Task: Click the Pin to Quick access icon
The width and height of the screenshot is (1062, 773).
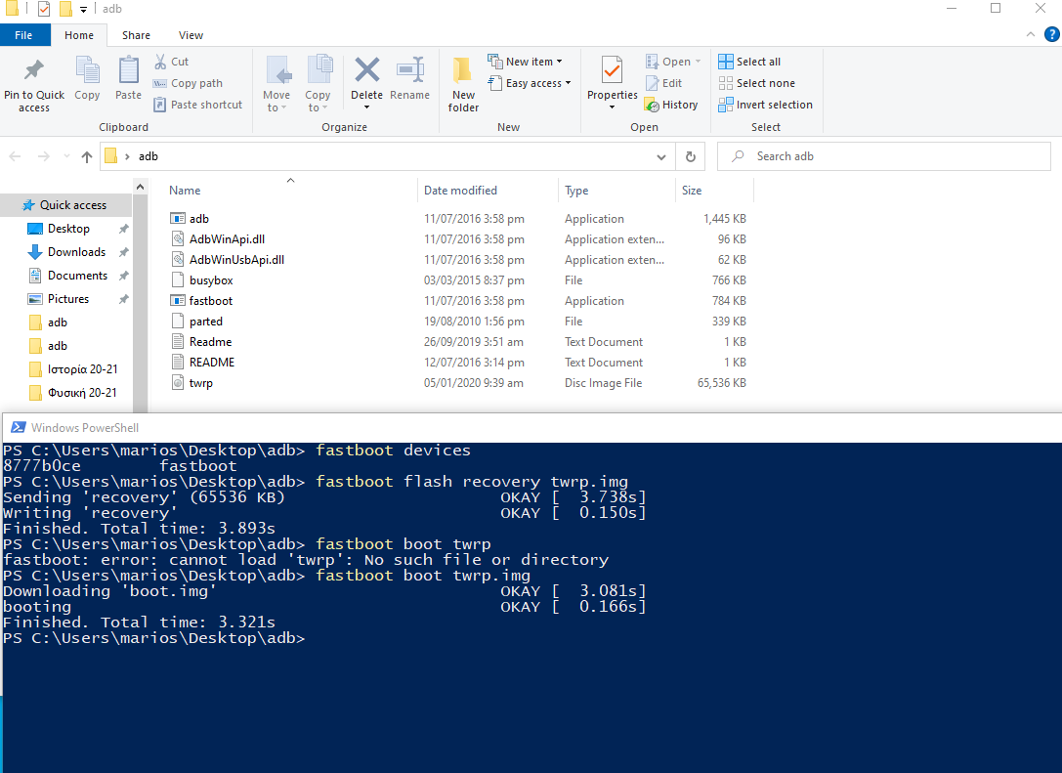Action: point(33,72)
